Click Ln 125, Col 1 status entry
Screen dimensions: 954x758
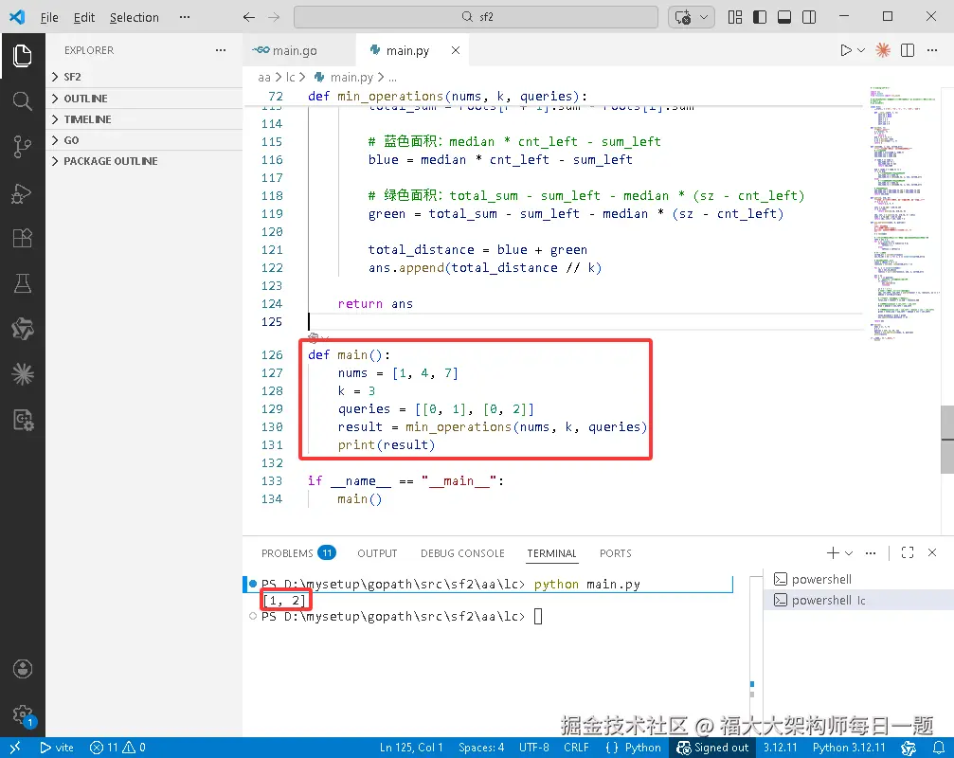click(411, 747)
